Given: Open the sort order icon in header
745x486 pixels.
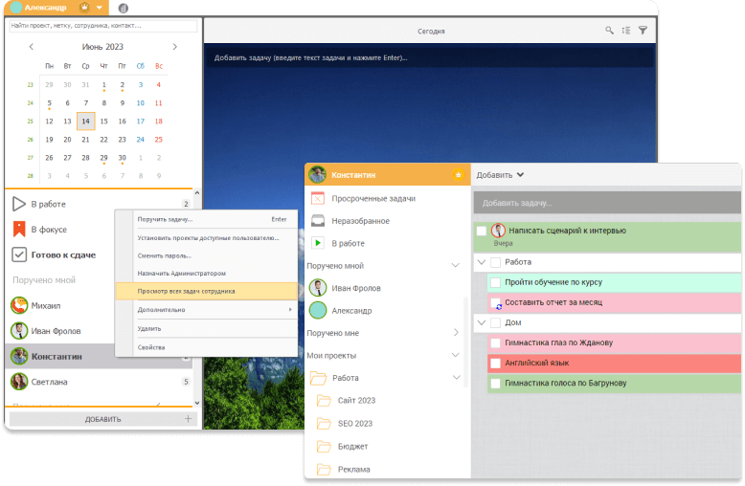Looking at the screenshot, I should [x=625, y=31].
